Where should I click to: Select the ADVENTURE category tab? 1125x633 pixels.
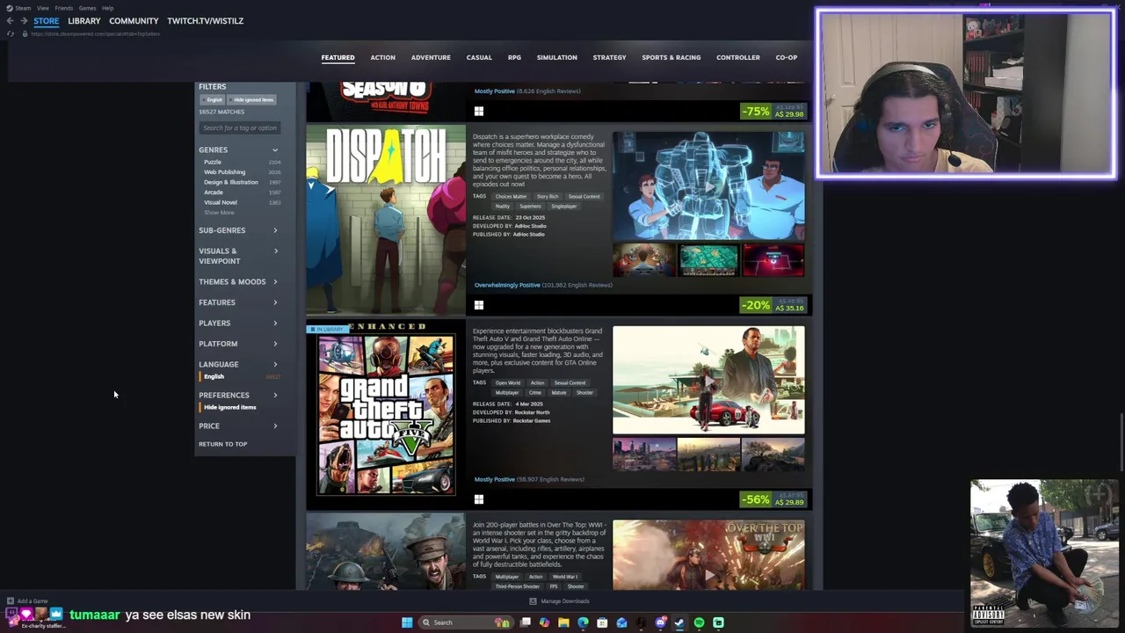[x=431, y=58]
